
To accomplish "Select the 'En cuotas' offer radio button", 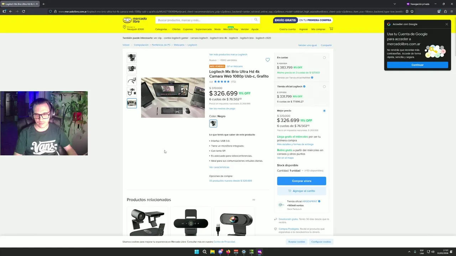I will 324,58.
